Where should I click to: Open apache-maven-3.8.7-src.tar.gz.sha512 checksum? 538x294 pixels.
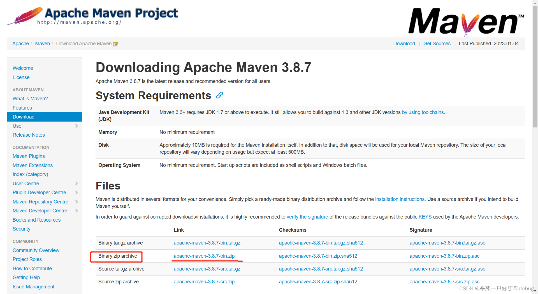click(x=321, y=269)
